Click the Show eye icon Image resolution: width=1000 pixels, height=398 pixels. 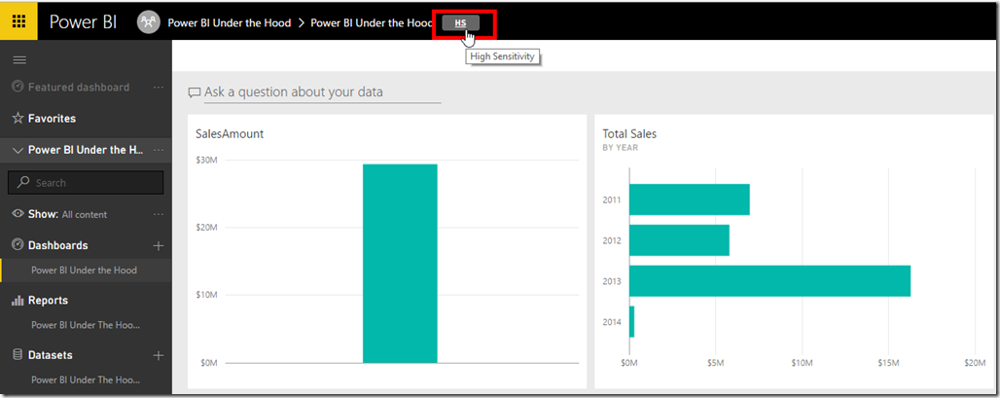[18, 214]
